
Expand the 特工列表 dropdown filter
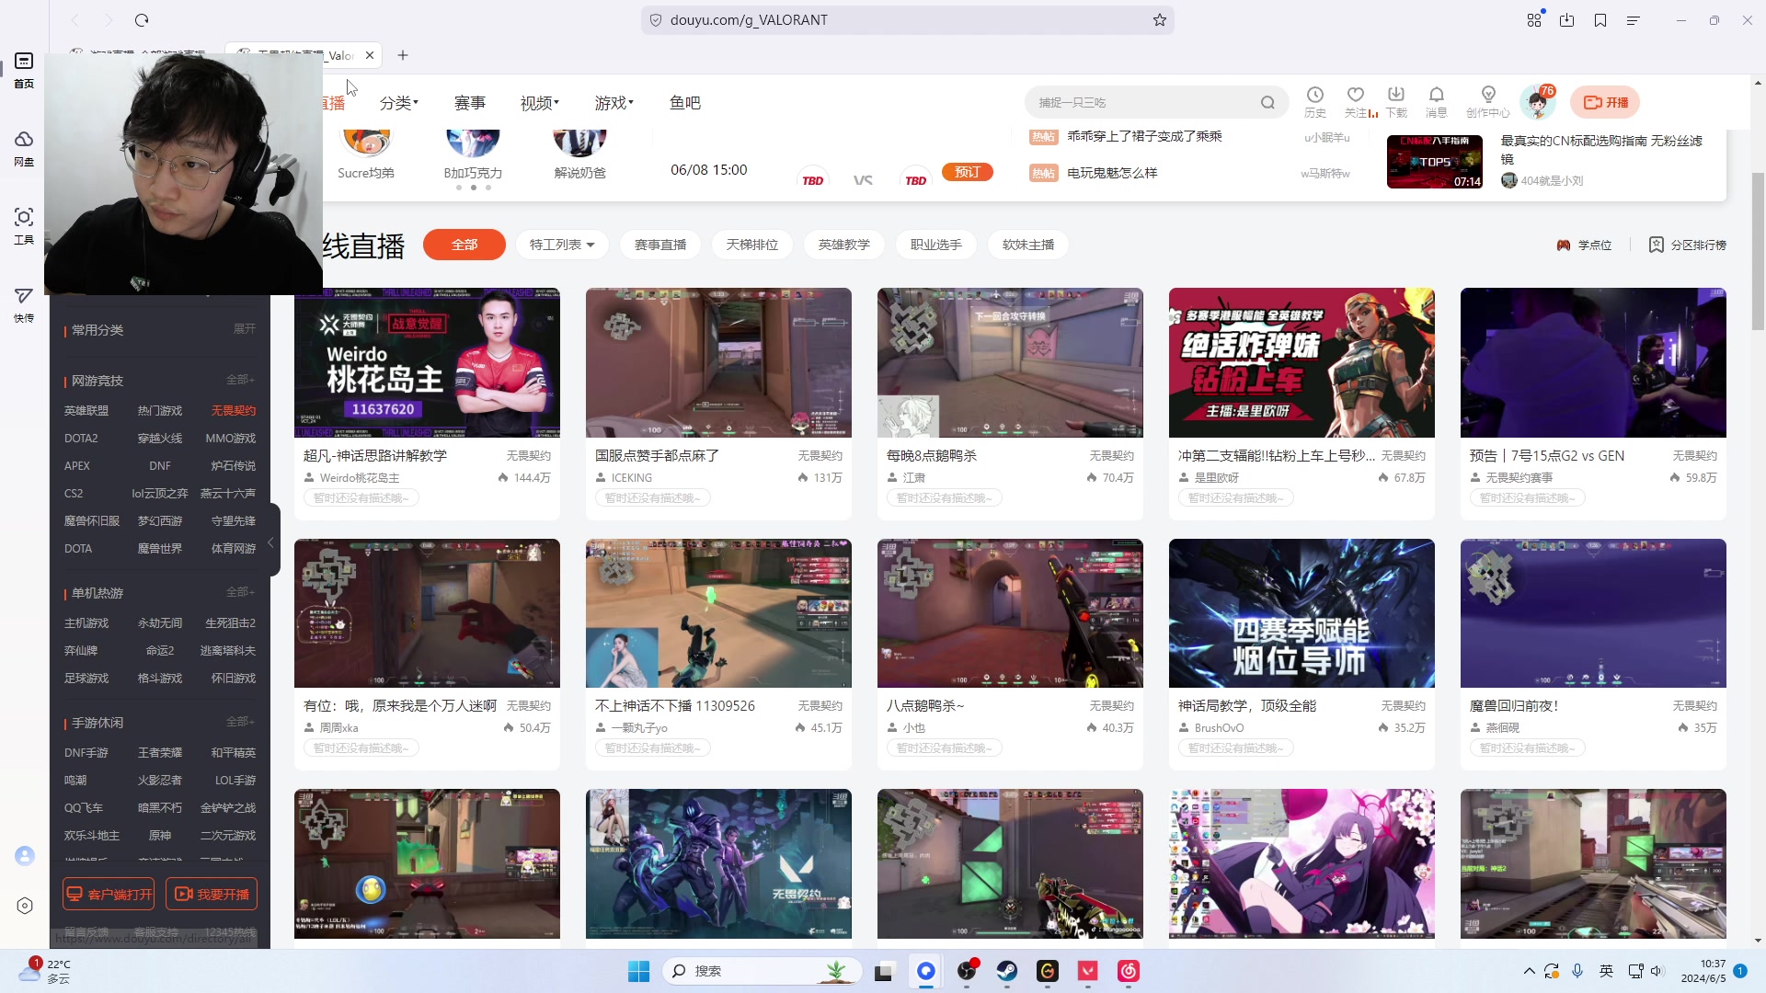(562, 245)
